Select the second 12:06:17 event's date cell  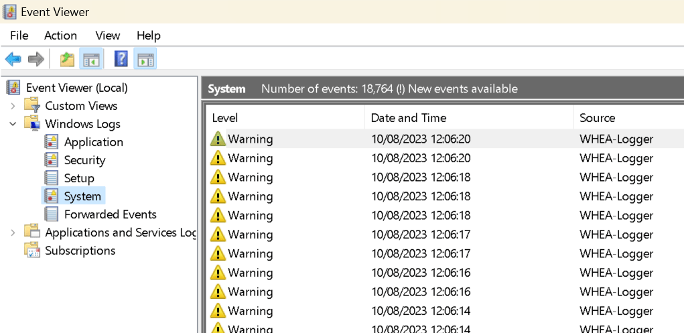pos(421,253)
